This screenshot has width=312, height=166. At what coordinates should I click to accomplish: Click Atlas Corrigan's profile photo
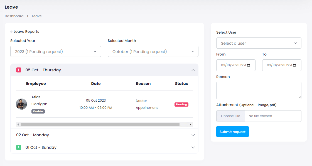pos(21,104)
